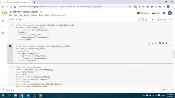Copy link to the selected cell
The width and height of the screenshot is (175, 98).
(156, 43)
